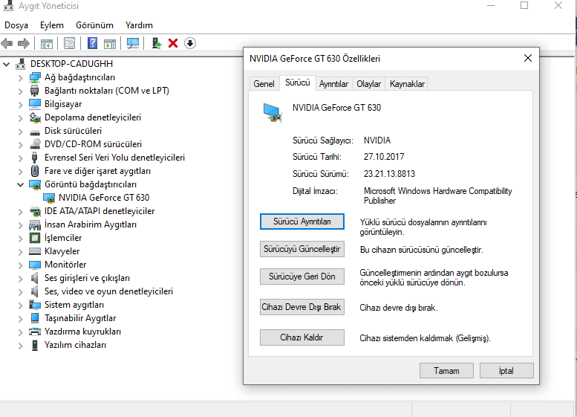Viewport: 577px width, 417px height.
Task: Expand Ses, video ve oyun denetleyicileri arrow
Action: pos(20,292)
